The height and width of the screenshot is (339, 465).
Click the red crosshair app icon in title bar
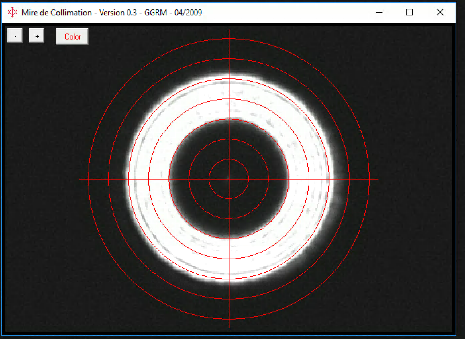click(x=12, y=12)
